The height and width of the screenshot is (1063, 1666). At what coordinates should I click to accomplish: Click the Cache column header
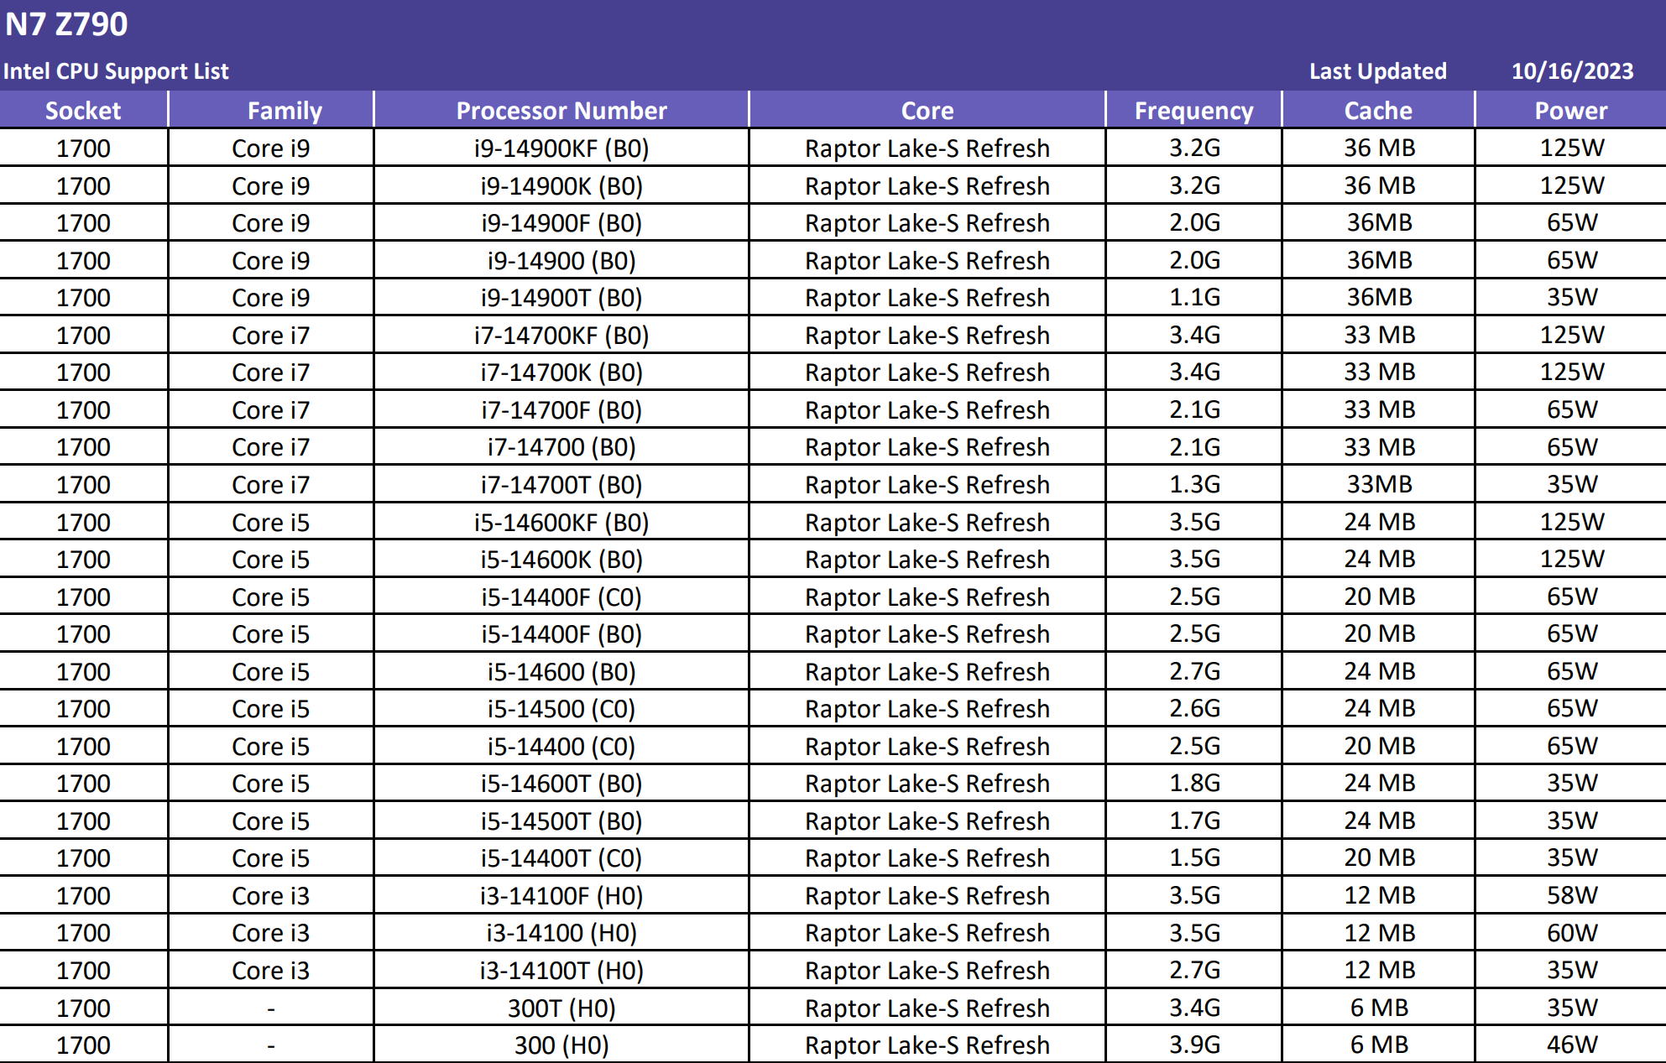pyautogui.click(x=1378, y=110)
